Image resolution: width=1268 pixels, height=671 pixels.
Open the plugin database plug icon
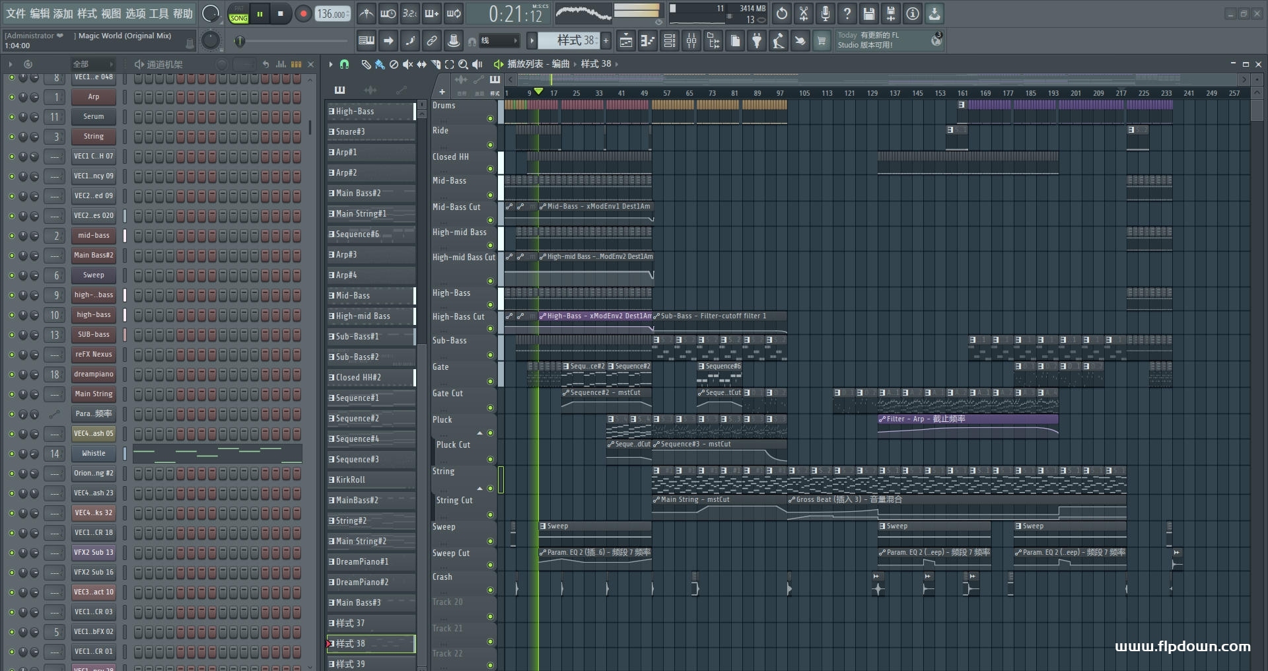[757, 42]
